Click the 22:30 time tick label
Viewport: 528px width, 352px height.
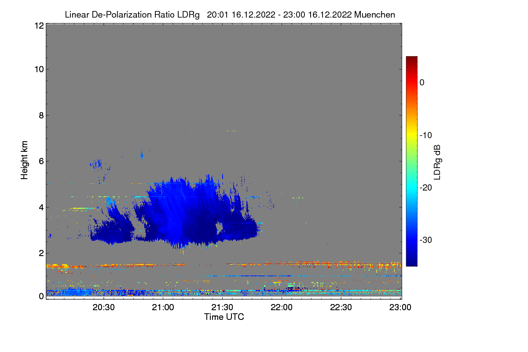341,308
